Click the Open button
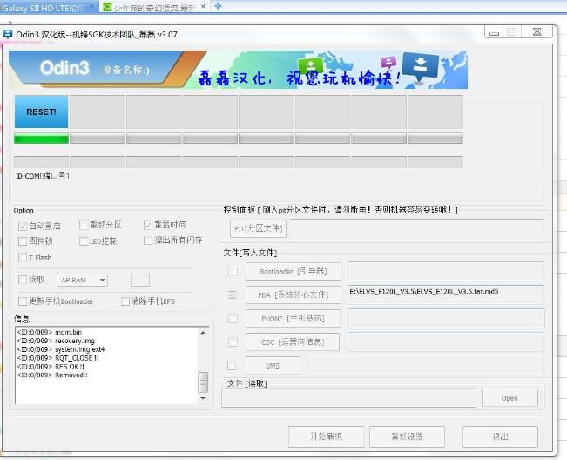The image size is (567, 460). point(510,398)
